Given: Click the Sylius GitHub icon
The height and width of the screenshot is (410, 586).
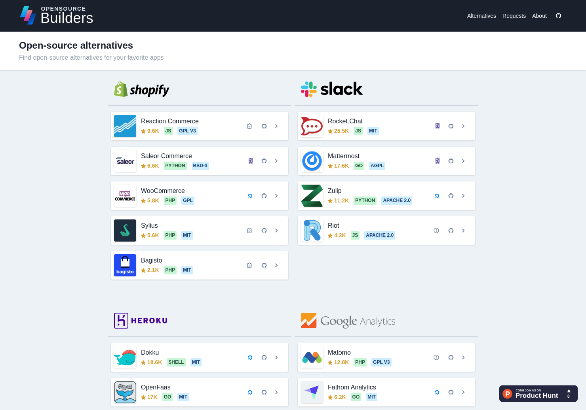Looking at the screenshot, I should [264, 231].
